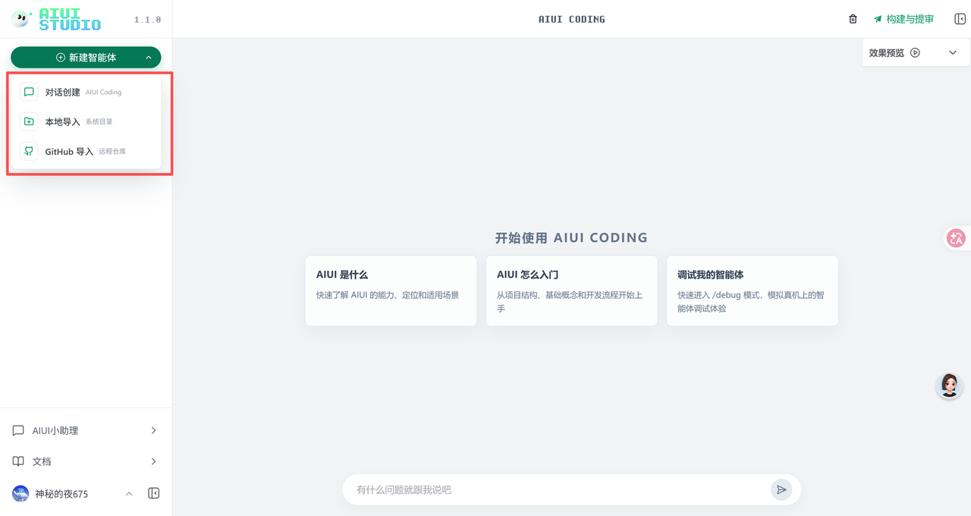This screenshot has width=971, height=516.
Task: Expand the 效果预览 chevron dropdown
Action: pos(953,52)
